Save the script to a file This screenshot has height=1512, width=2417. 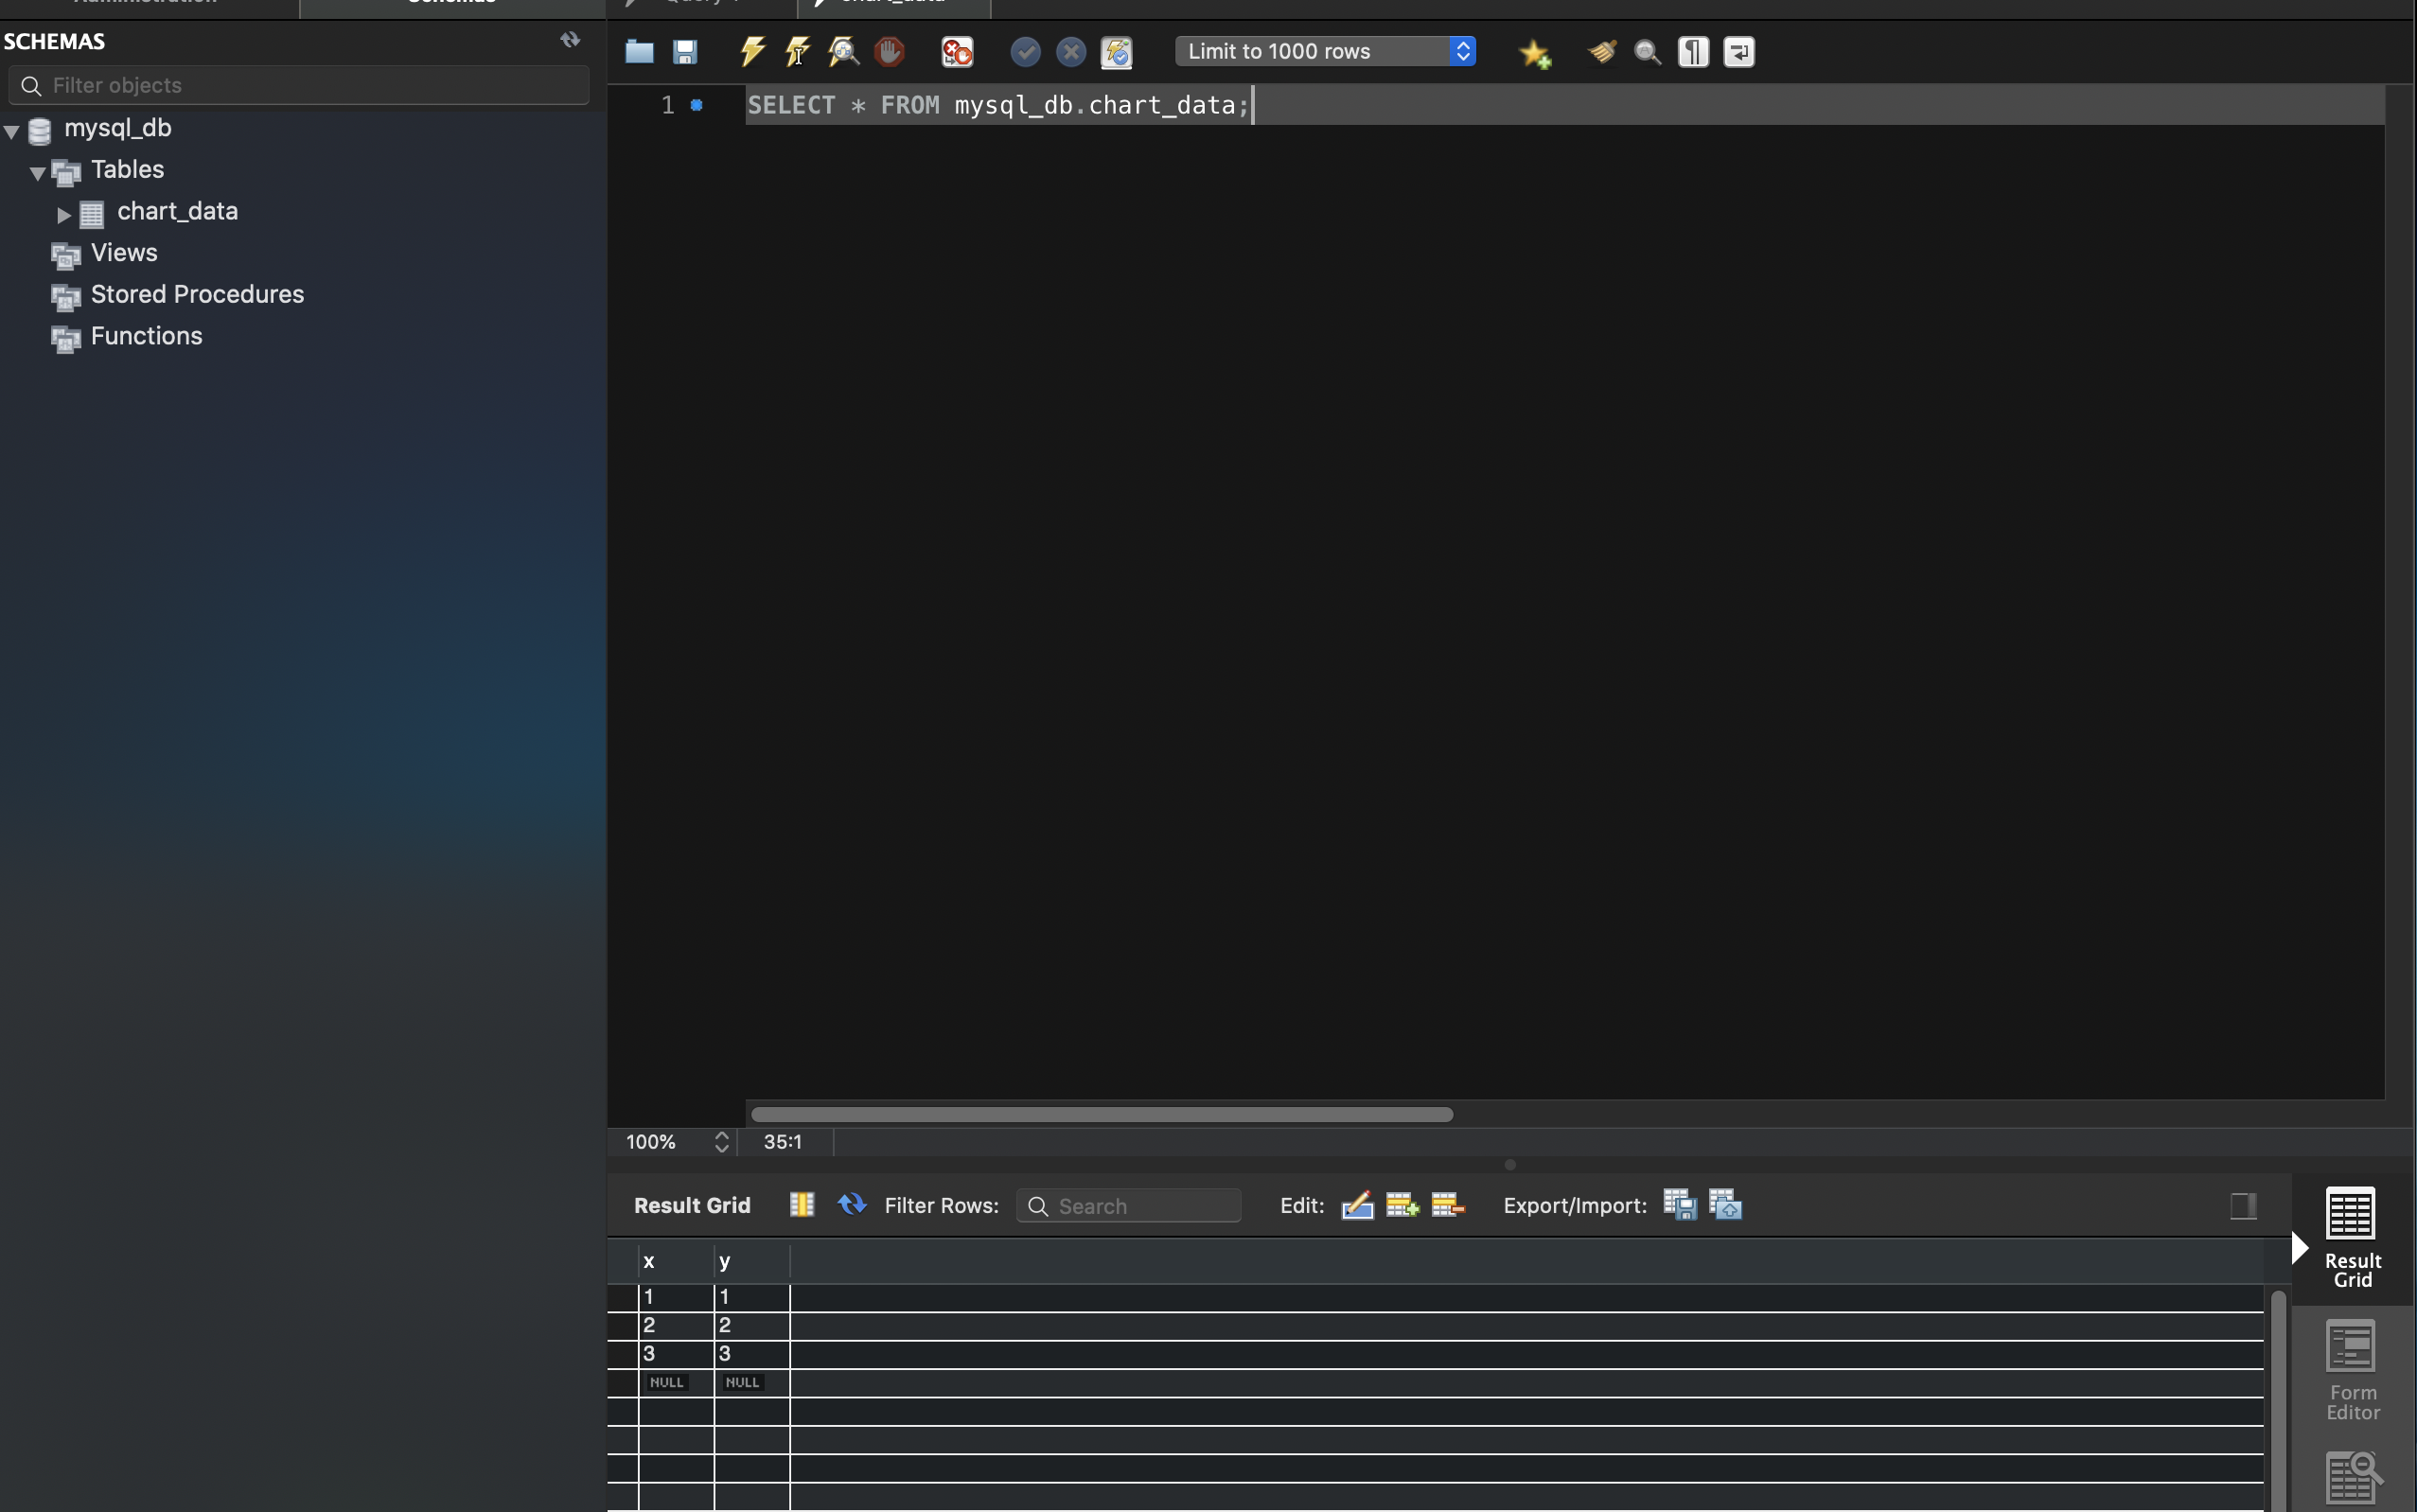tap(685, 51)
